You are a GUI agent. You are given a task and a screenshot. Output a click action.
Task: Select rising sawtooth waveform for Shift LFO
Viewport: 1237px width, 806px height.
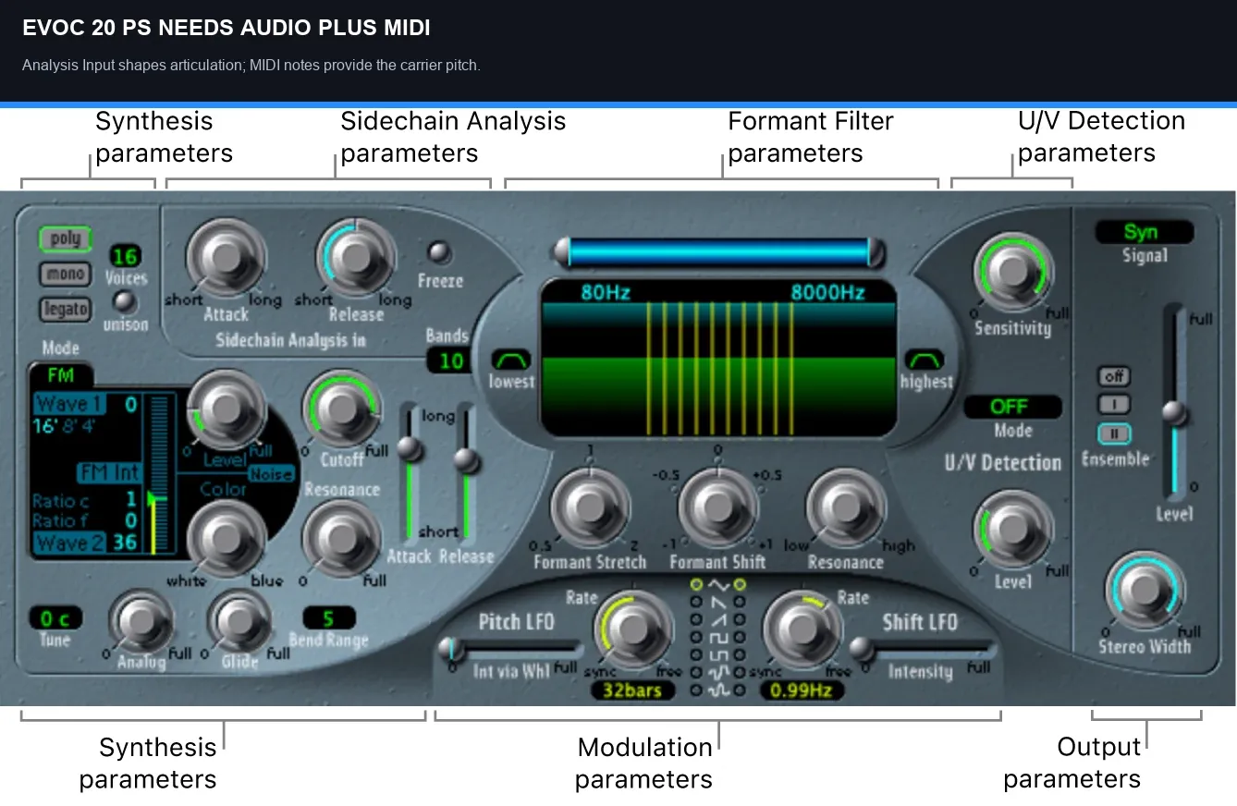click(x=740, y=619)
